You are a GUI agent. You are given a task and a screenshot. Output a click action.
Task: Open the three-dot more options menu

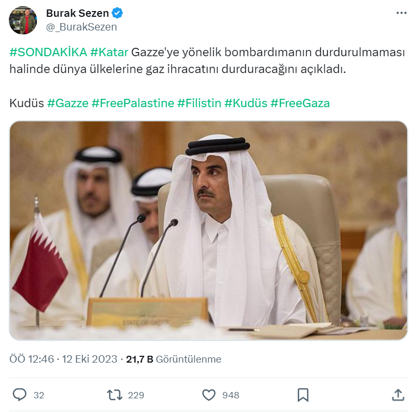(401, 13)
